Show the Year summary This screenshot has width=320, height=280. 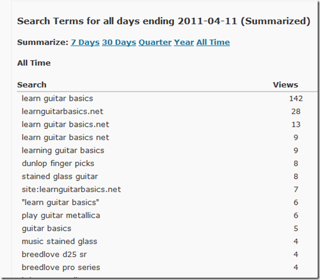[184, 42]
